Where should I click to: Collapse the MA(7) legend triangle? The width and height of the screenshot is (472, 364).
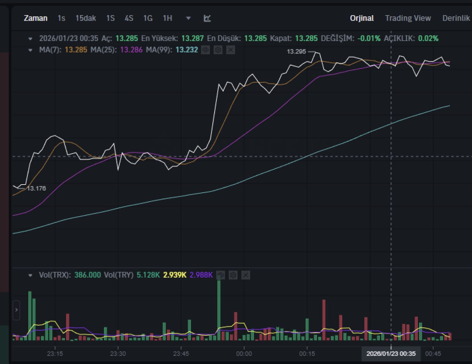[x=31, y=50]
